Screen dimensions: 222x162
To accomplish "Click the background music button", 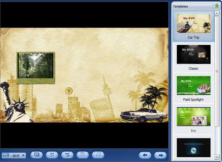I will [x=52, y=155].
